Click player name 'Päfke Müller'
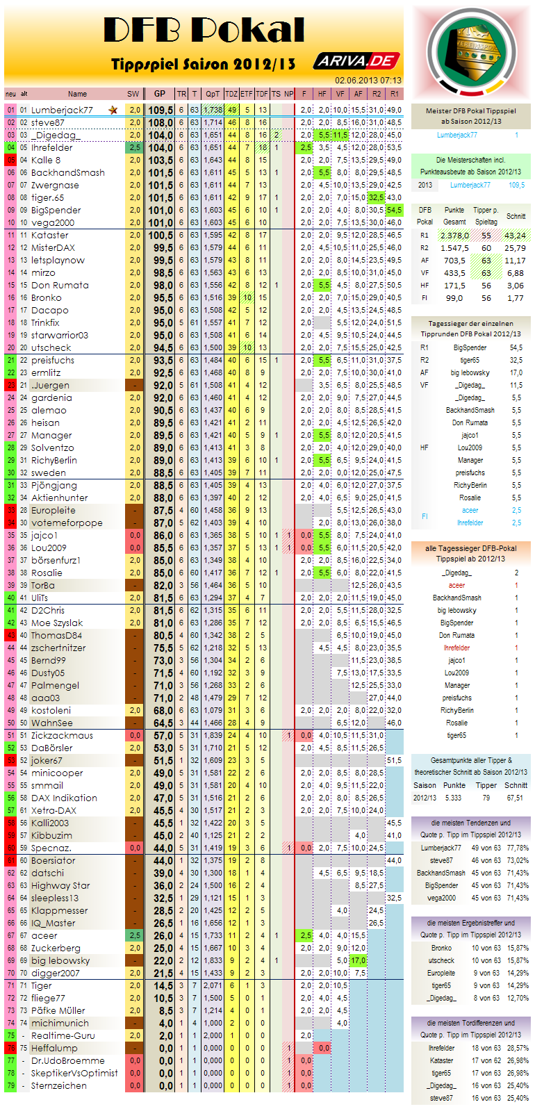Viewport: 535px width, 1109px height. (58, 1010)
